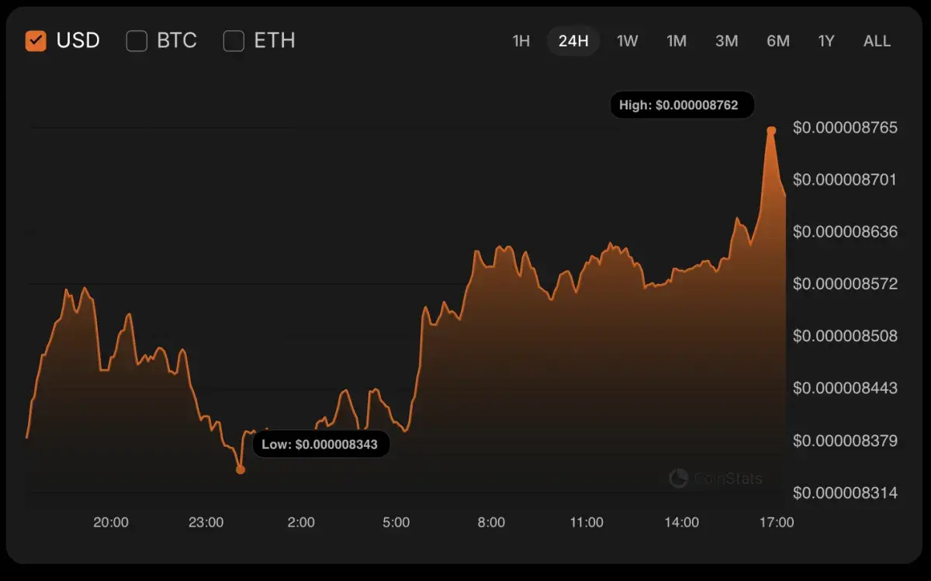The image size is (931, 581).
Task: Click the $0.000008314 price axis label
Action: point(845,493)
